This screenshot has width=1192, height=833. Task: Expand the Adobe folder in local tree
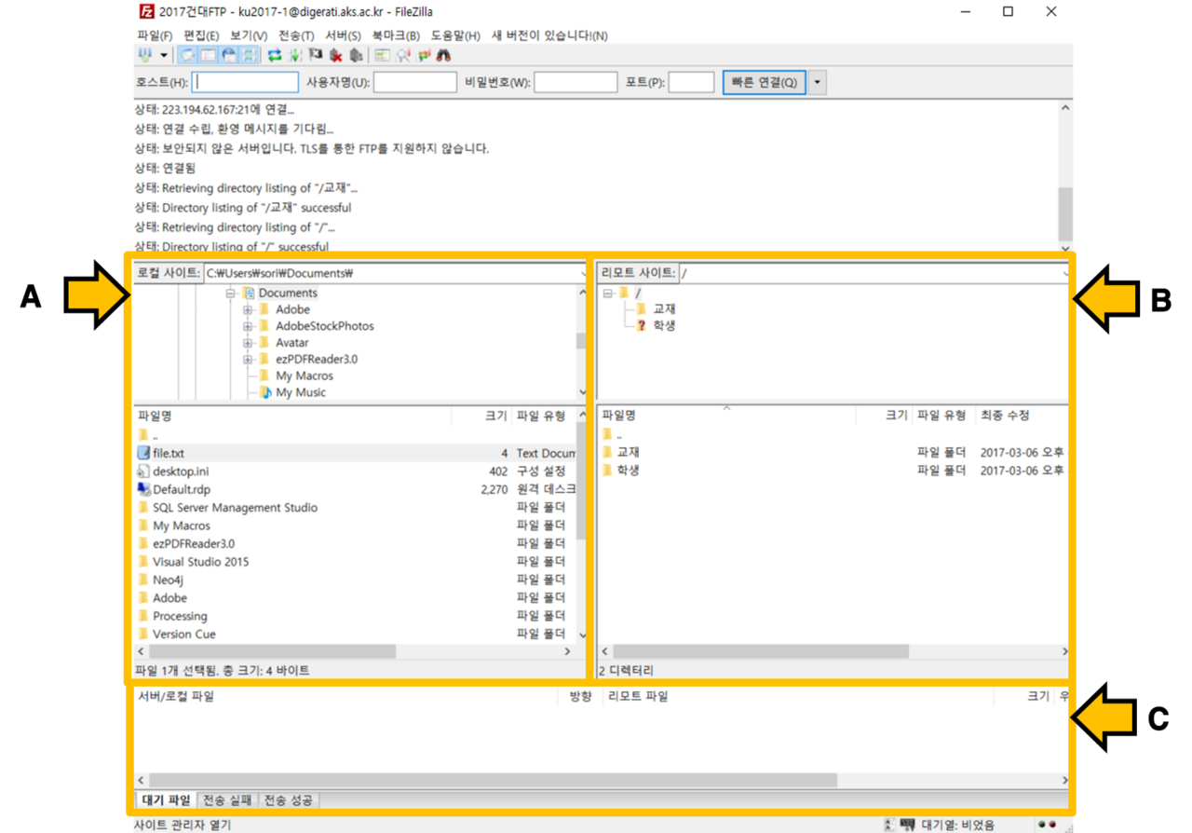tap(248, 309)
